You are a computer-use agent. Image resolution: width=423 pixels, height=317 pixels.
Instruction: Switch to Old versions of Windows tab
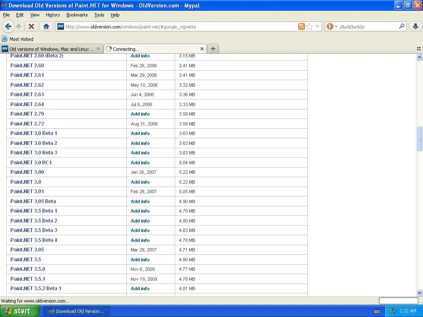click(x=52, y=49)
